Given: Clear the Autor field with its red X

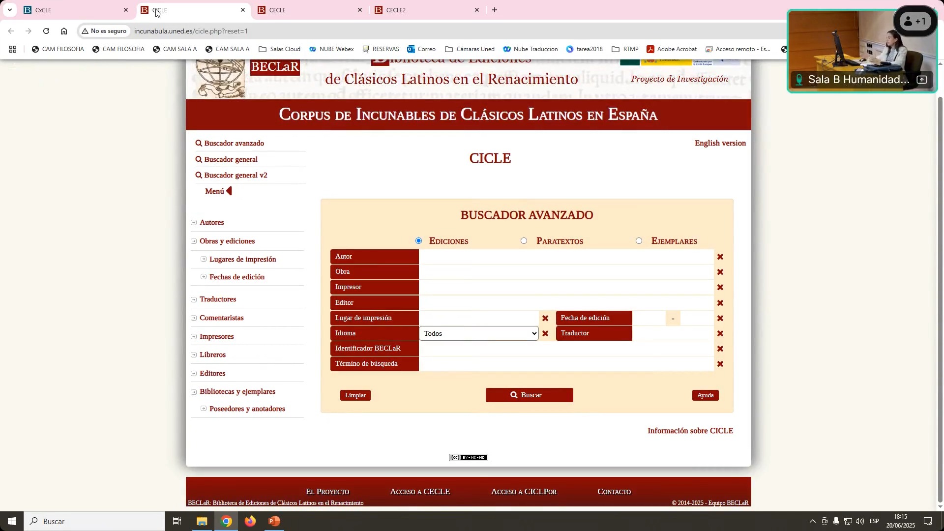Looking at the screenshot, I should [x=720, y=257].
